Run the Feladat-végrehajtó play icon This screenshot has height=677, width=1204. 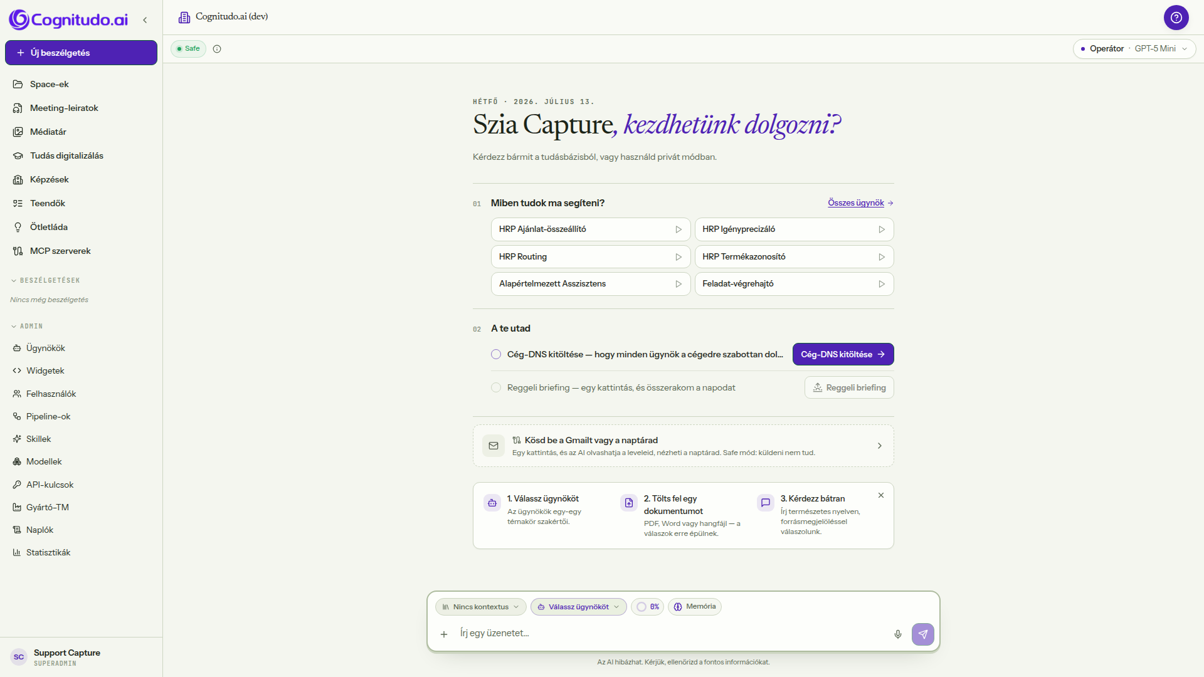click(881, 284)
